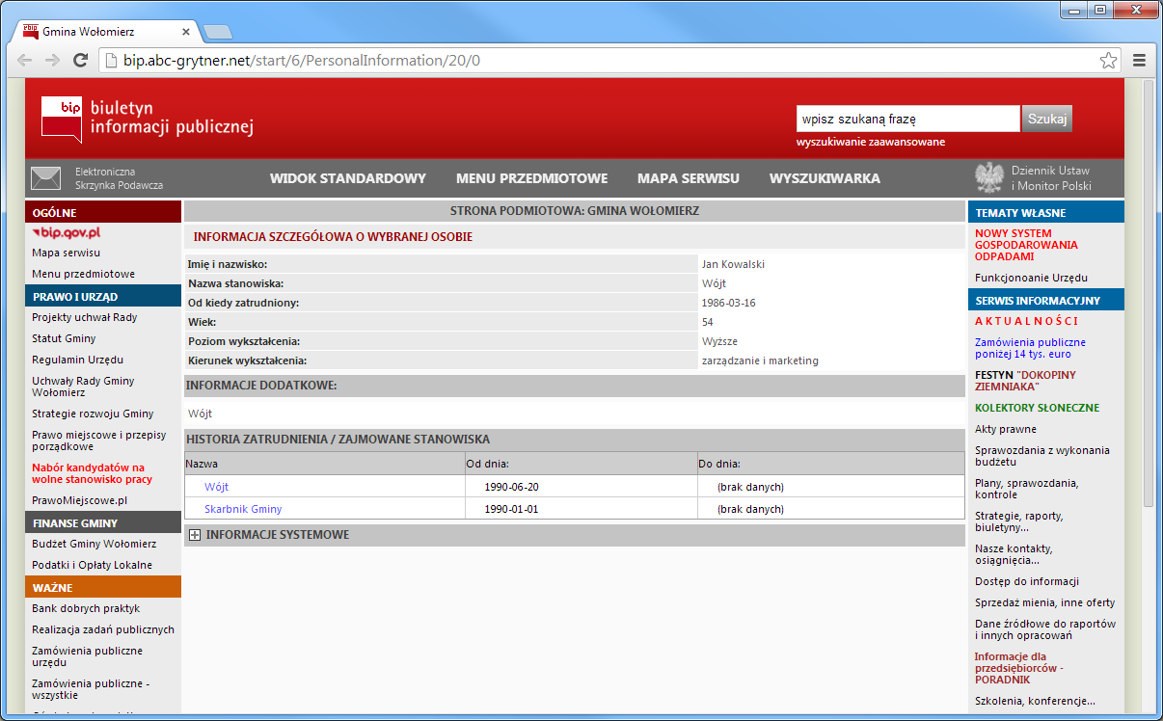
Task: Open Informacje dla przedsiębiorców - Poradnik
Action: click(x=1019, y=668)
